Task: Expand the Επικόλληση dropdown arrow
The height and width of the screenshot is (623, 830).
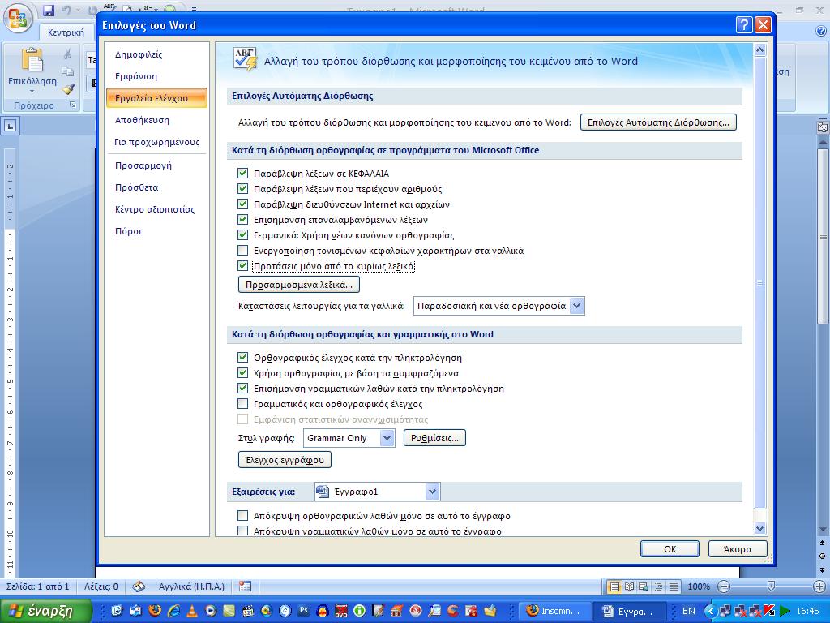Action: [x=32, y=92]
